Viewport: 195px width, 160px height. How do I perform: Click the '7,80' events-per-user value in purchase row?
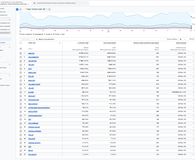pyautogui.click(x=157, y=92)
